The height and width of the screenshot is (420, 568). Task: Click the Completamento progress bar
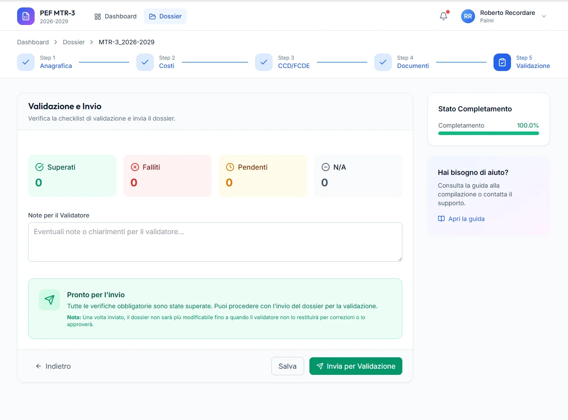489,133
